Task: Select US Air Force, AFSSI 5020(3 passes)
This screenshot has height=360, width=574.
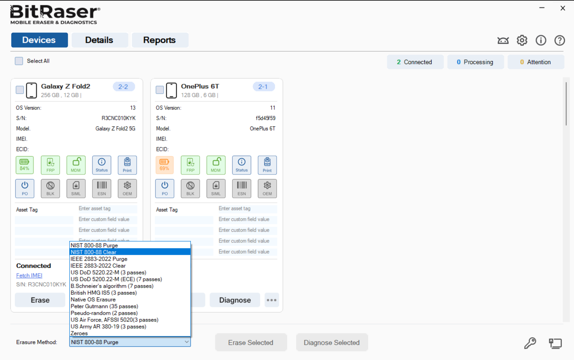Action: [130, 320]
